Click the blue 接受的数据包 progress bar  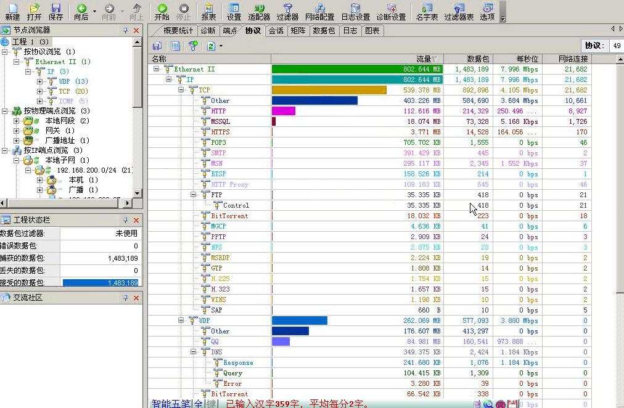tap(101, 283)
